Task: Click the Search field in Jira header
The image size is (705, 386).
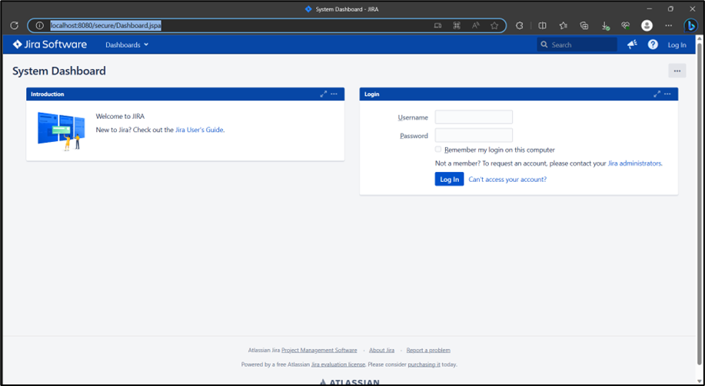Action: pyautogui.click(x=577, y=45)
